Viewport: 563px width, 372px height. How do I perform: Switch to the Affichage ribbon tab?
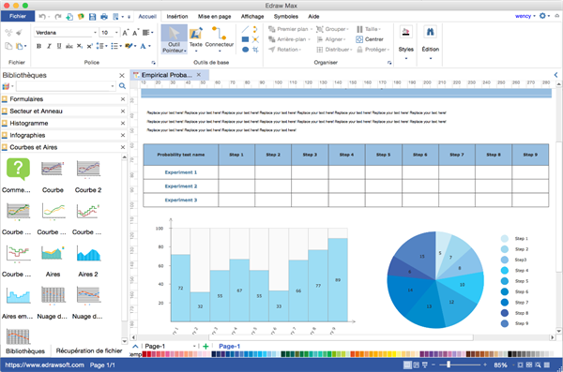252,17
